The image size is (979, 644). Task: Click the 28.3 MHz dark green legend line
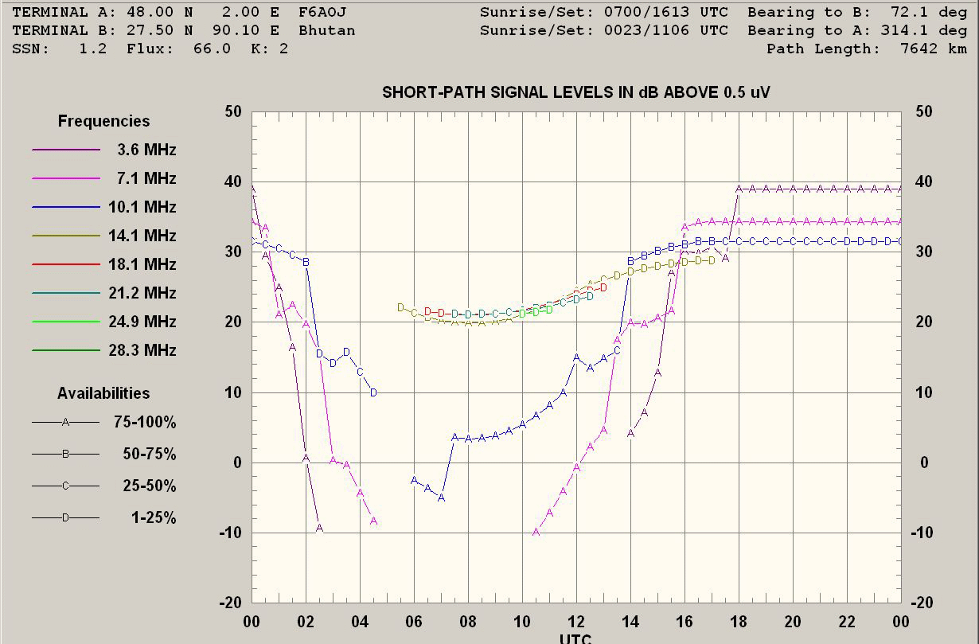66,350
